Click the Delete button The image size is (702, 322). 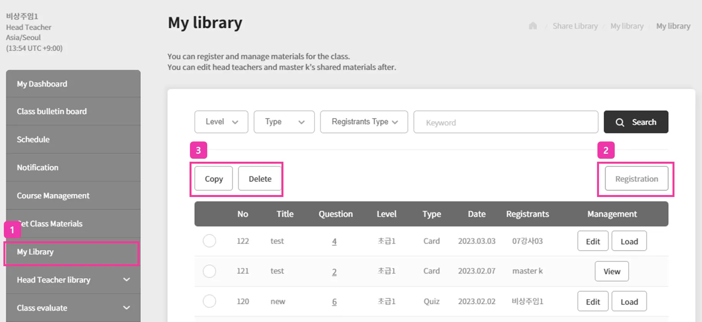coord(260,179)
